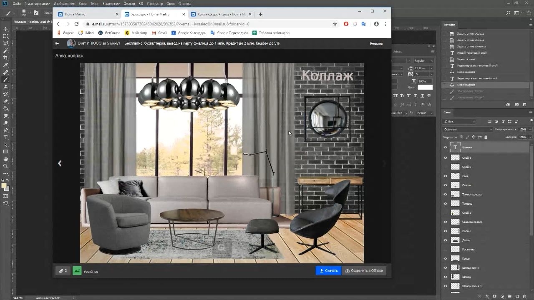The image size is (534, 300).
Task: Select the Magic Wand tool
Action: point(6,50)
